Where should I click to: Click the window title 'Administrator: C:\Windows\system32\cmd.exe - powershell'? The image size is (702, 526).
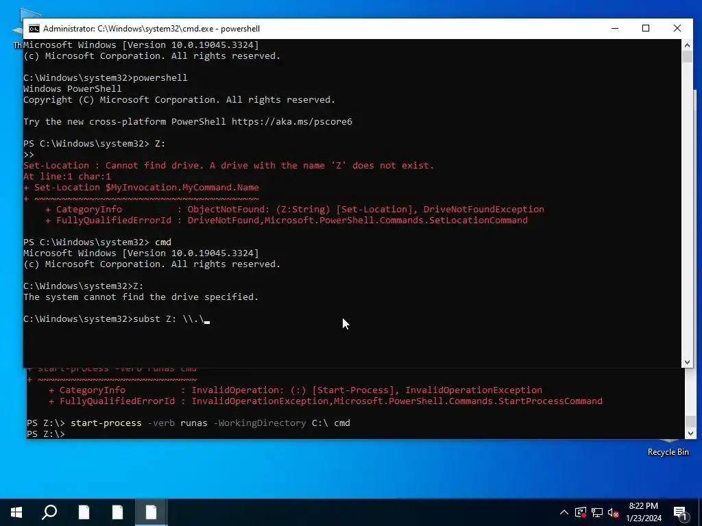(x=152, y=29)
